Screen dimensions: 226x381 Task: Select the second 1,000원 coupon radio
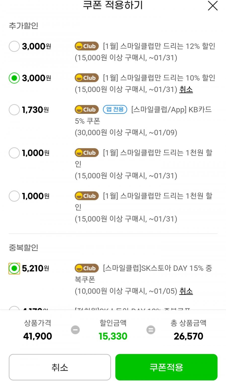pos(14,196)
